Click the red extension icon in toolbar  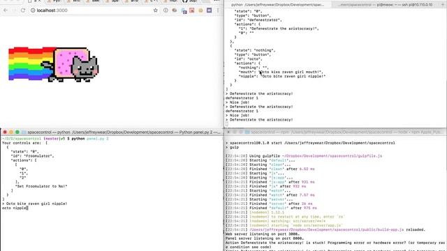(x=192, y=10)
